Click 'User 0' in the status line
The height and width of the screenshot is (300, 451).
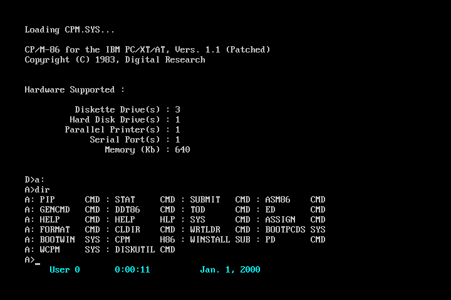tap(65, 270)
